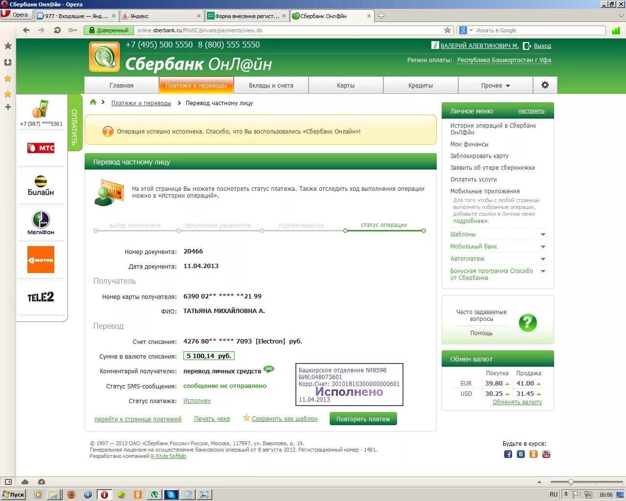
Task: Open the Прочее dropdown menu
Action: (495, 85)
